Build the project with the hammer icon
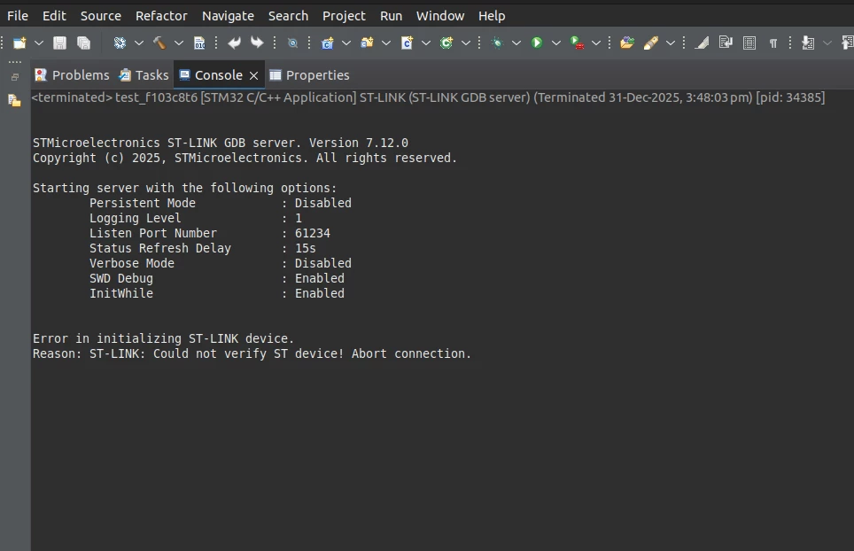This screenshot has height=551, width=854. tap(159, 43)
